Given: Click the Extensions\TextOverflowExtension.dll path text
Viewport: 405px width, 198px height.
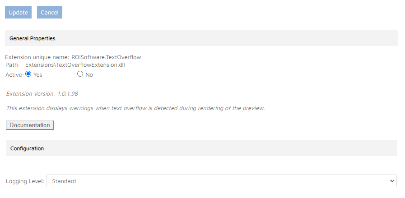Looking at the screenshot, I should pyautogui.click(x=75, y=65).
